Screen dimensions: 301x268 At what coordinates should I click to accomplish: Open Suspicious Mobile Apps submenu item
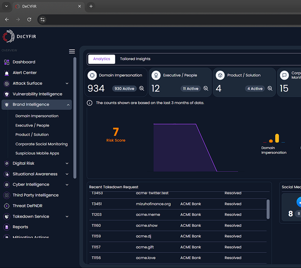pos(37,153)
